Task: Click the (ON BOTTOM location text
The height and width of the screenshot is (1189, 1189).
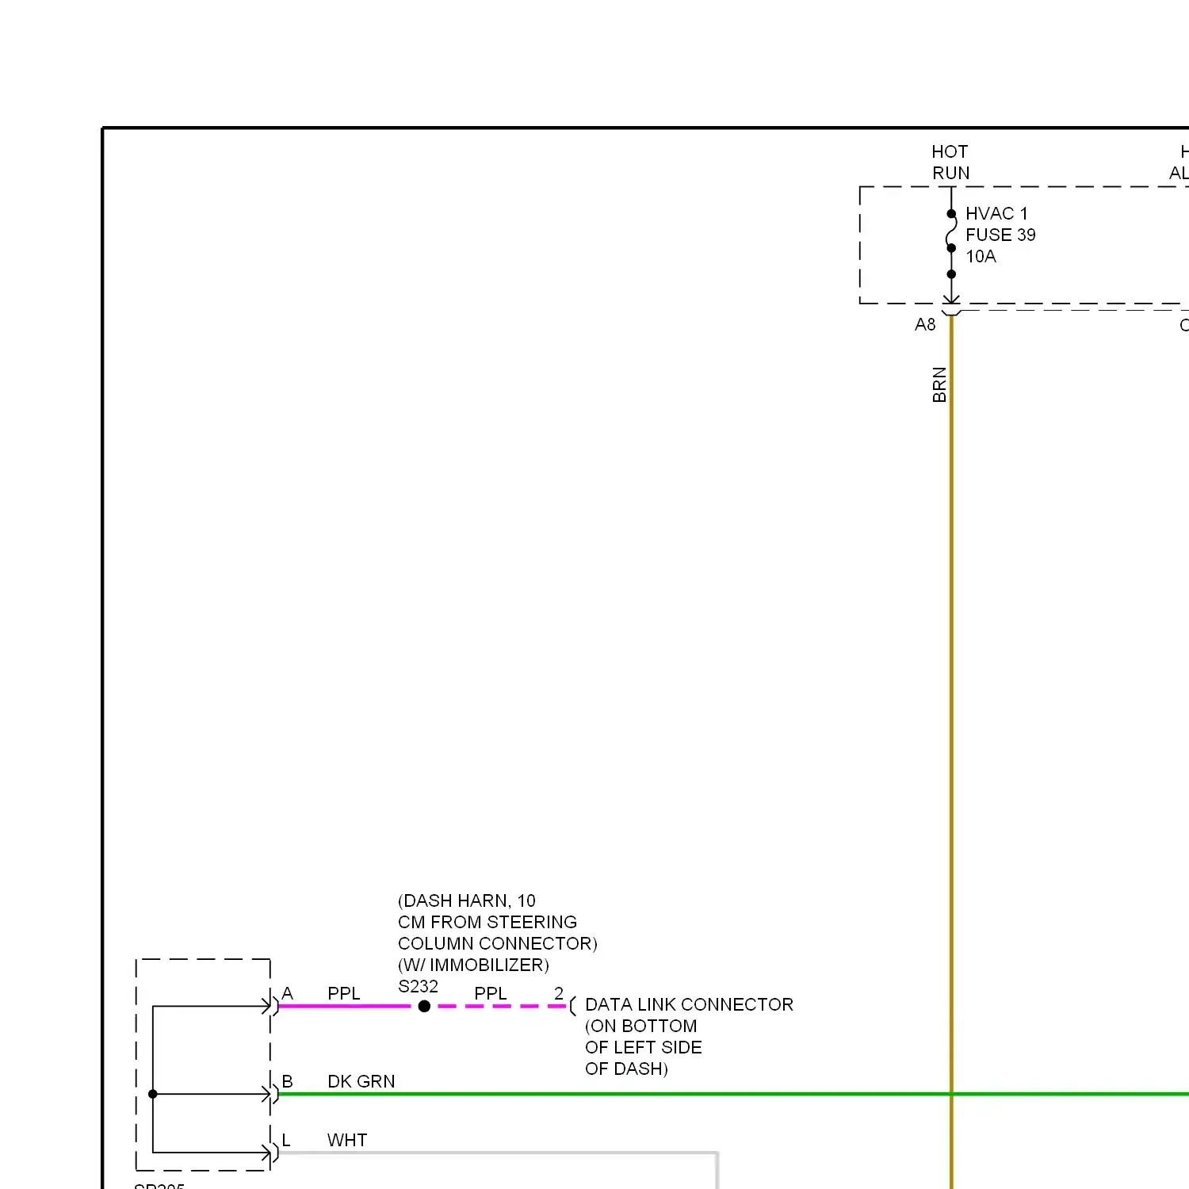Action: click(641, 1026)
